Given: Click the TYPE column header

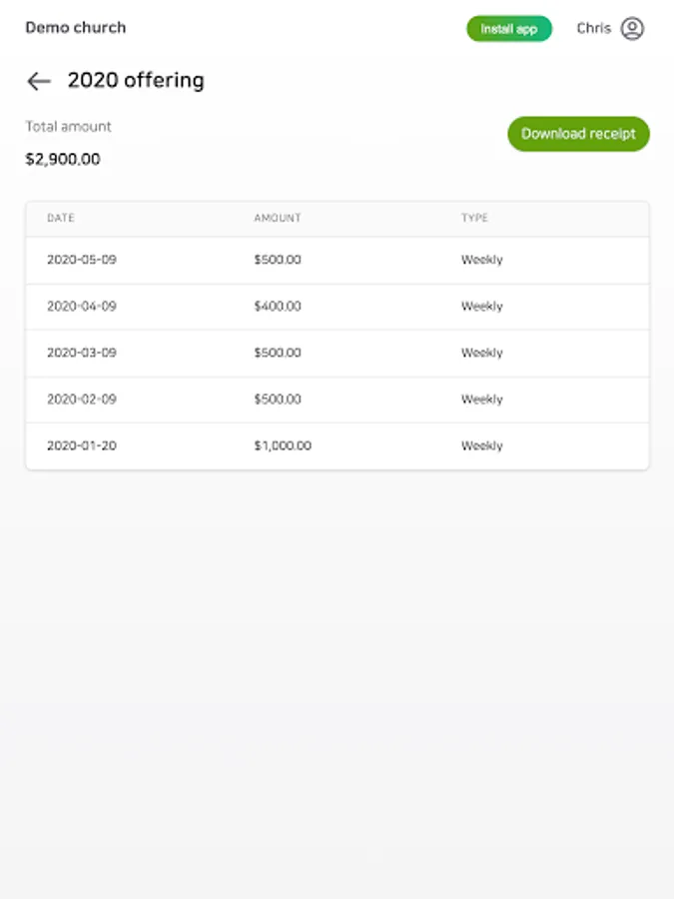Looking at the screenshot, I should tap(474, 218).
